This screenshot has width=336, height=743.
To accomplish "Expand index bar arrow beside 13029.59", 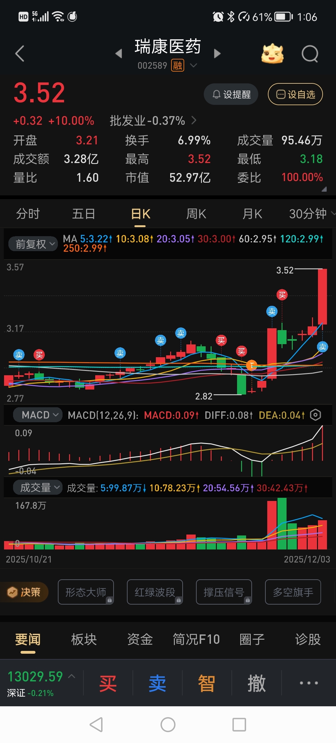I will [72, 676].
